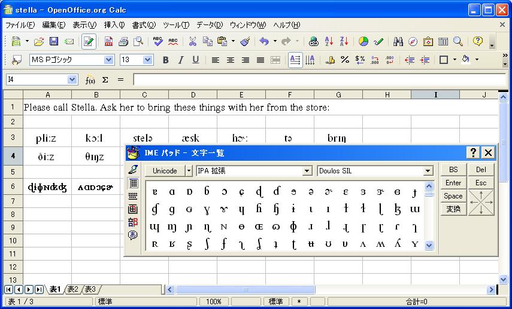The width and height of the screenshot is (512, 309).
Task: Open Zoom magnifier icon
Action: click(458, 41)
